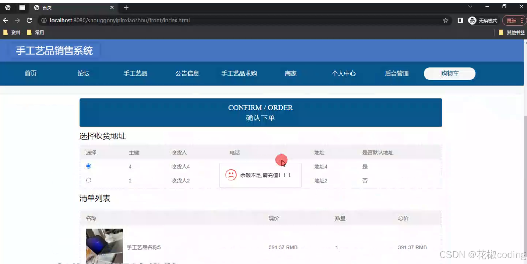Select the 收货人2 shipping address radio button
The image size is (527, 264).
[x=88, y=180]
